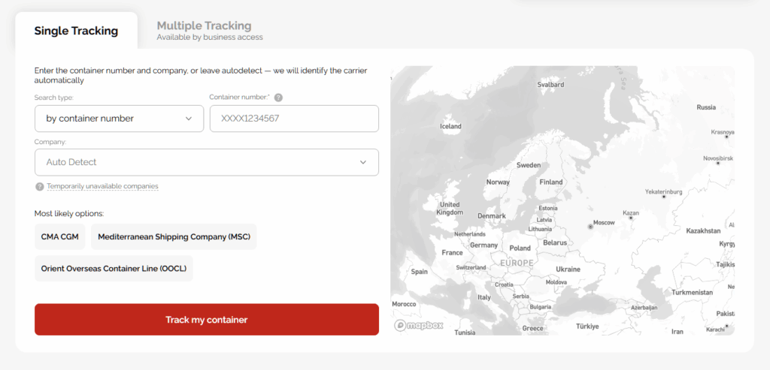Click the chevron in the Auto Detect box
This screenshot has width=770, height=370.
coord(363,162)
